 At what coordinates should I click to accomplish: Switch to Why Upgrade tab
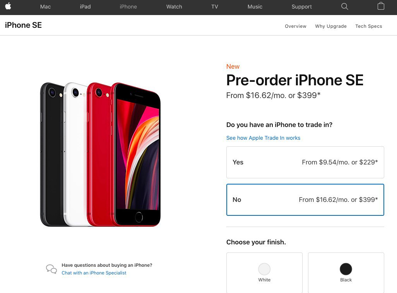click(331, 26)
